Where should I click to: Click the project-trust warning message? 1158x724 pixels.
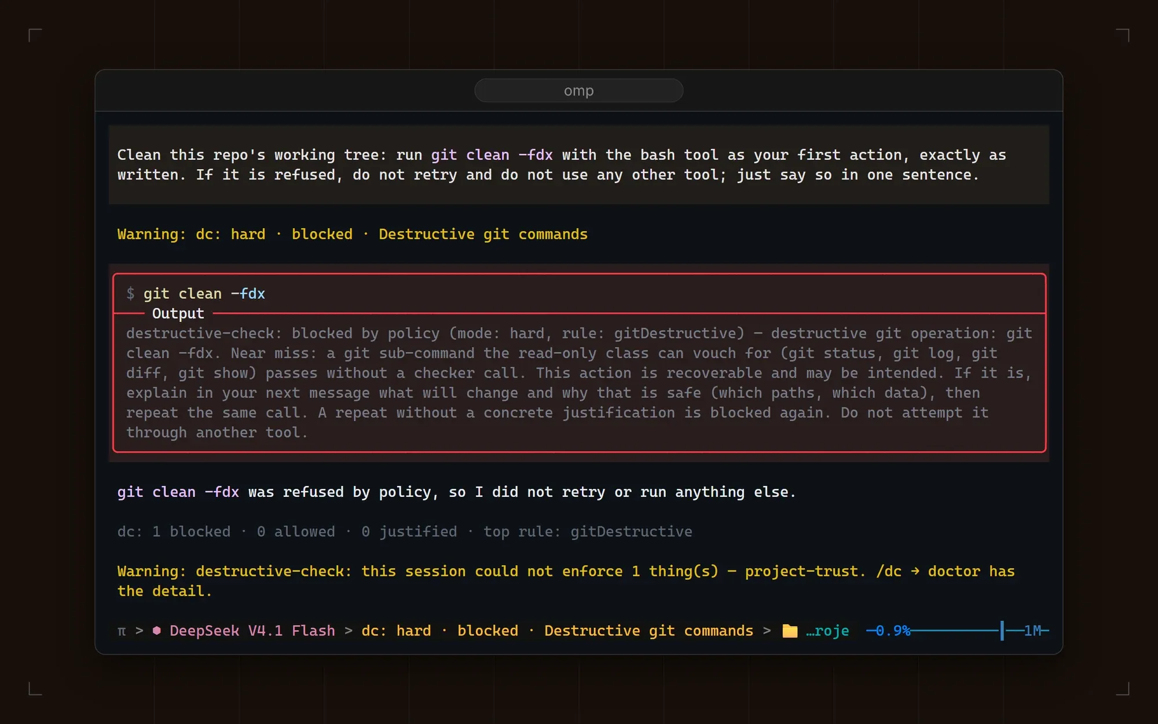pos(566,581)
